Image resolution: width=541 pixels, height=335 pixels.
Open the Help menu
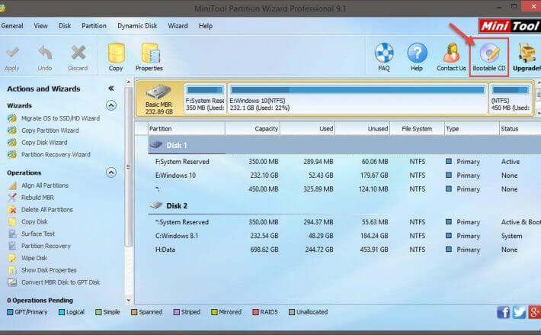tap(205, 26)
